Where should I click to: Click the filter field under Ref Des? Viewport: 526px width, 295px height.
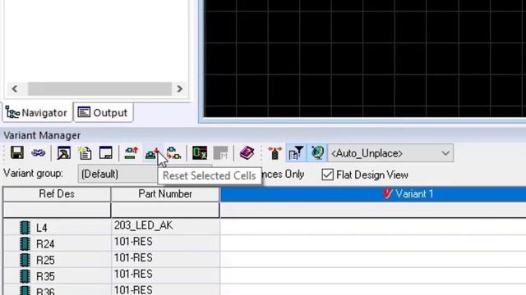[57, 210]
